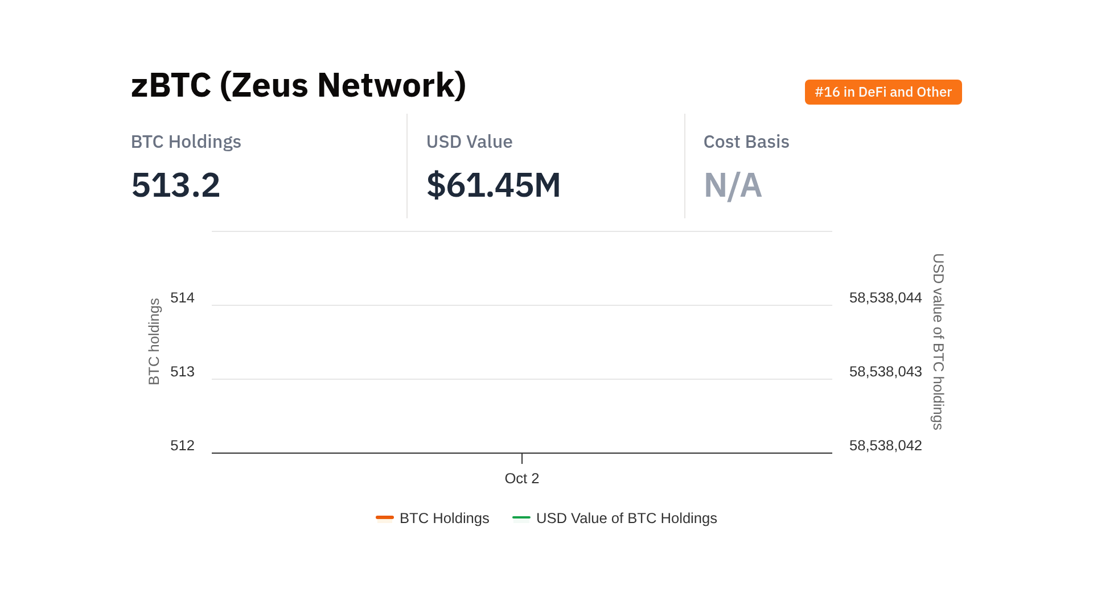Click the 58,538,042 right axis label
This screenshot has width=1093, height=614.
(885, 446)
